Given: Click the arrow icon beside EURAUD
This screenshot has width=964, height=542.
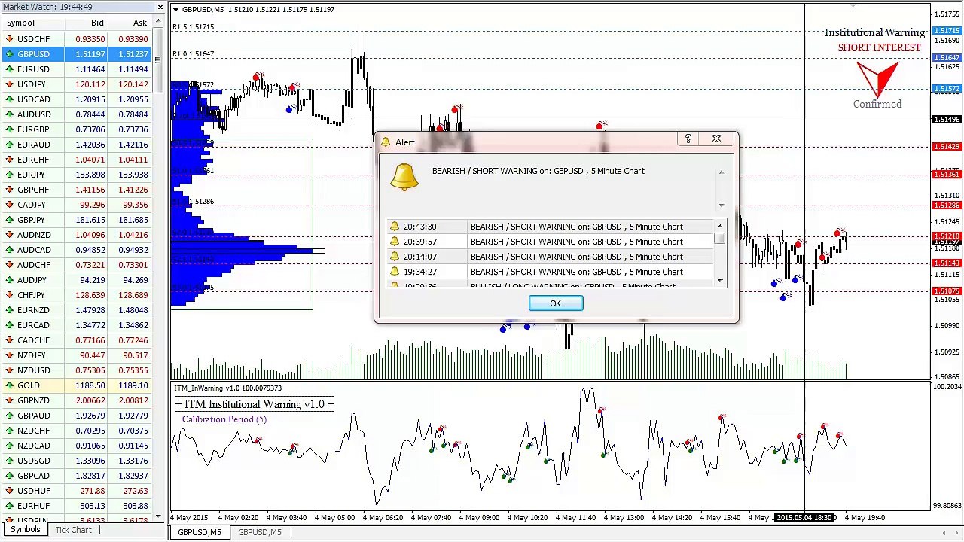Looking at the screenshot, I should click(x=9, y=145).
